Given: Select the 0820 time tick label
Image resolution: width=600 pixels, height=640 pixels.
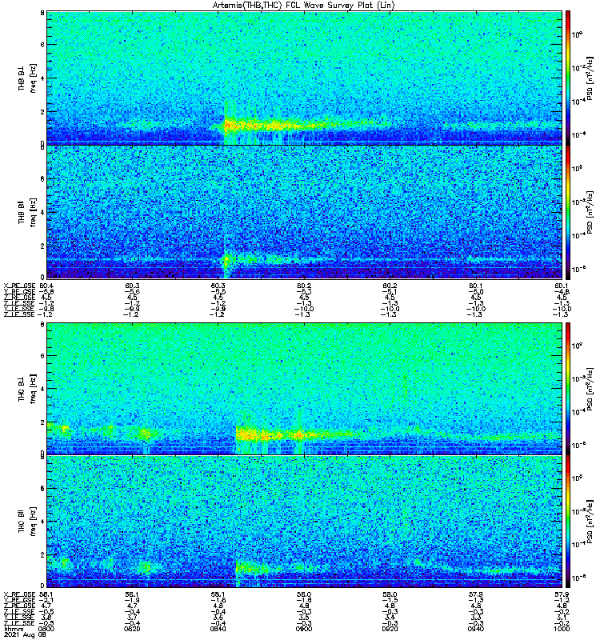Looking at the screenshot, I should (x=132, y=629).
